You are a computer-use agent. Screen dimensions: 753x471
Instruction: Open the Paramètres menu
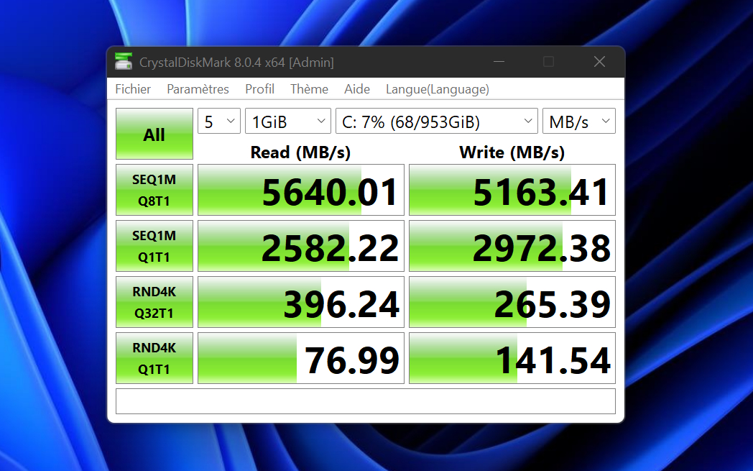pyautogui.click(x=198, y=89)
